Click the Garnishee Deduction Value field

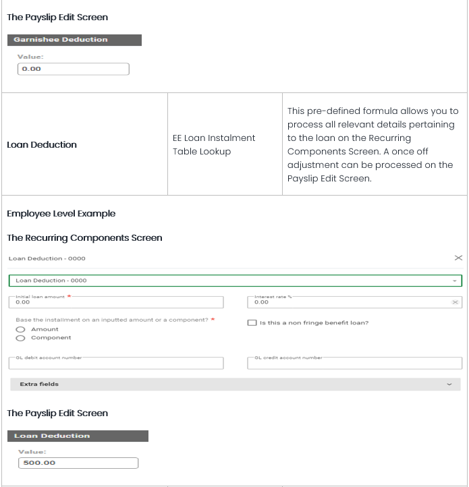73,69
